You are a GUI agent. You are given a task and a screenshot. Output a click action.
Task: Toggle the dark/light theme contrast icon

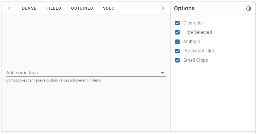click(249, 8)
